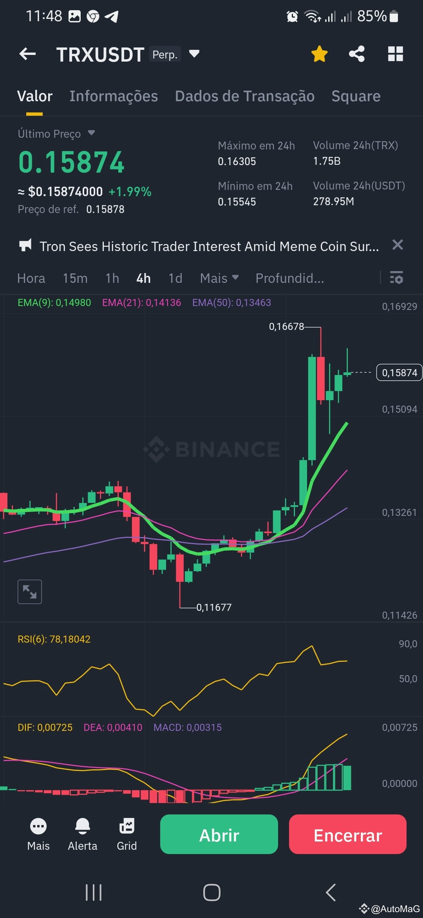Image resolution: width=423 pixels, height=918 pixels.
Task: Open the Perp. contract dropdown
Action: [193, 54]
